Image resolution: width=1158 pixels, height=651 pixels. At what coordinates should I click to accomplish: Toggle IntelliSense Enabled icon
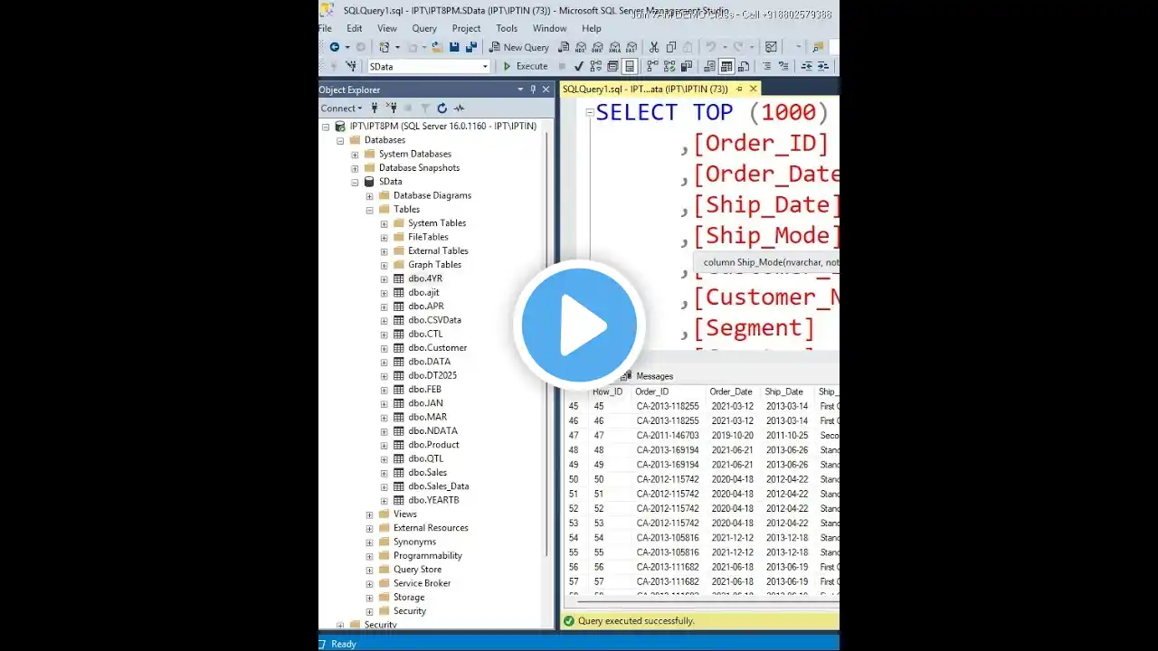[x=630, y=66]
